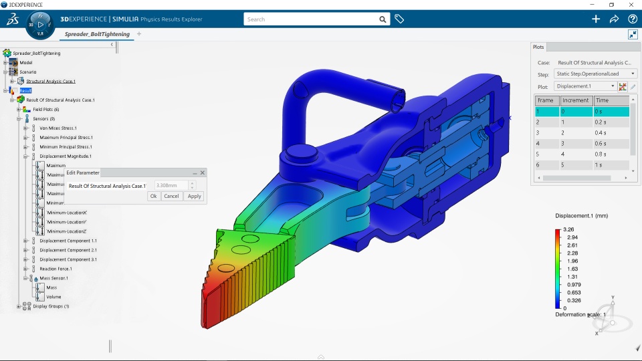Switch to the Spreader_BoltTightening tab
This screenshot has height=361, width=642.
point(97,34)
